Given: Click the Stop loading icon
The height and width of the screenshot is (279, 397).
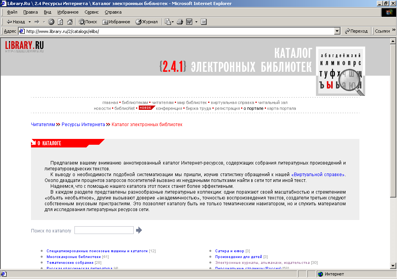Looking at the screenshot, I should [51, 22].
